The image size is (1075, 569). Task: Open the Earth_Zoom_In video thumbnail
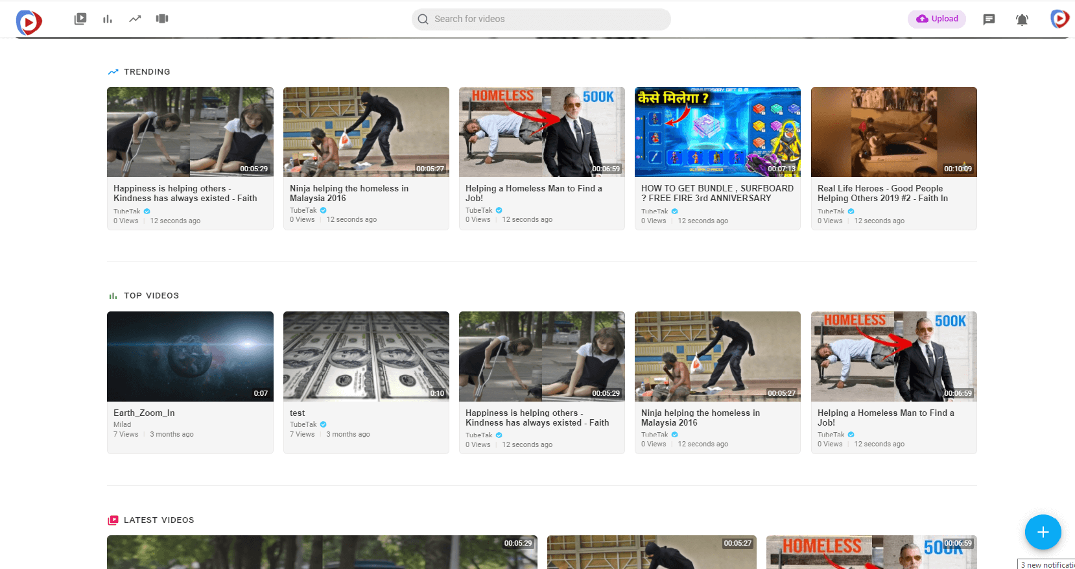tap(190, 356)
